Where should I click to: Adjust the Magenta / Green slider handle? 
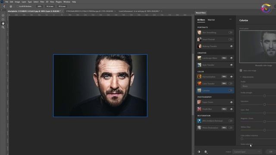click(264, 121)
